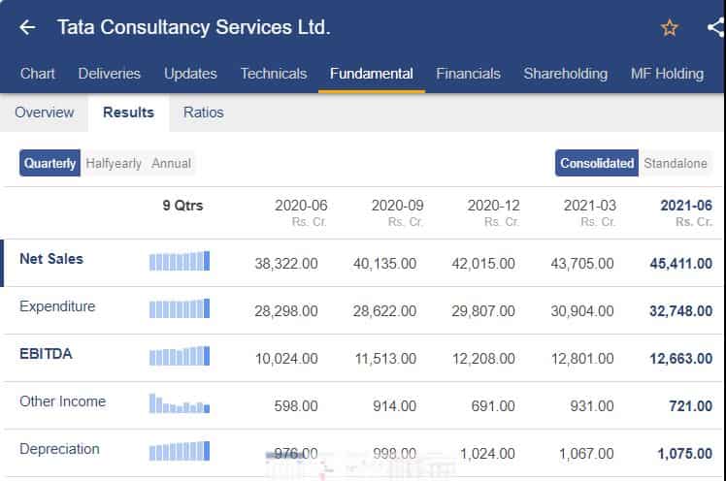This screenshot has width=726, height=481.
Task: Tap the share icon in header
Action: 716,27
